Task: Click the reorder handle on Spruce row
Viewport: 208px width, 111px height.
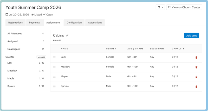Action: 54,86
